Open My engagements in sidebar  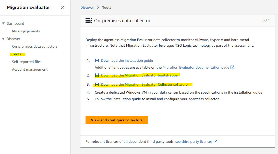click(26, 31)
